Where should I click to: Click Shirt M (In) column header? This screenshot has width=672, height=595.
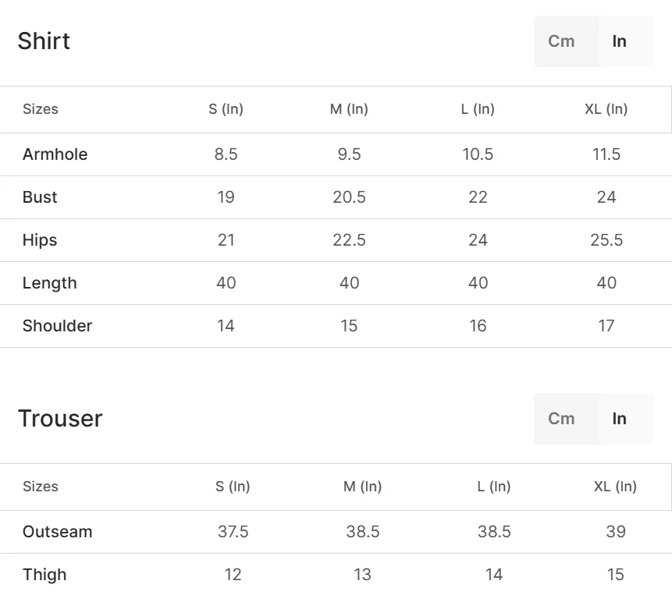coord(350,109)
